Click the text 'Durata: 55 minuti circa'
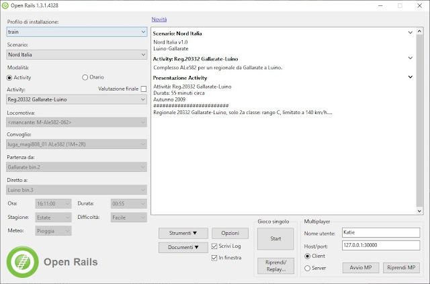The height and width of the screenshot is (284, 430). (x=179, y=93)
